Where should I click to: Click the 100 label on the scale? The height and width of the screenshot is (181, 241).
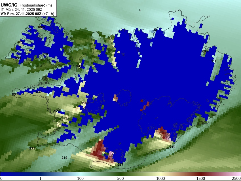click(80, 178)
